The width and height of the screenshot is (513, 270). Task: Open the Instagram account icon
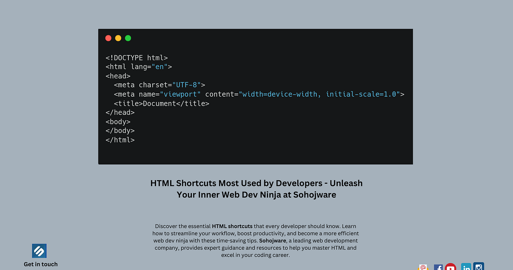click(478, 267)
